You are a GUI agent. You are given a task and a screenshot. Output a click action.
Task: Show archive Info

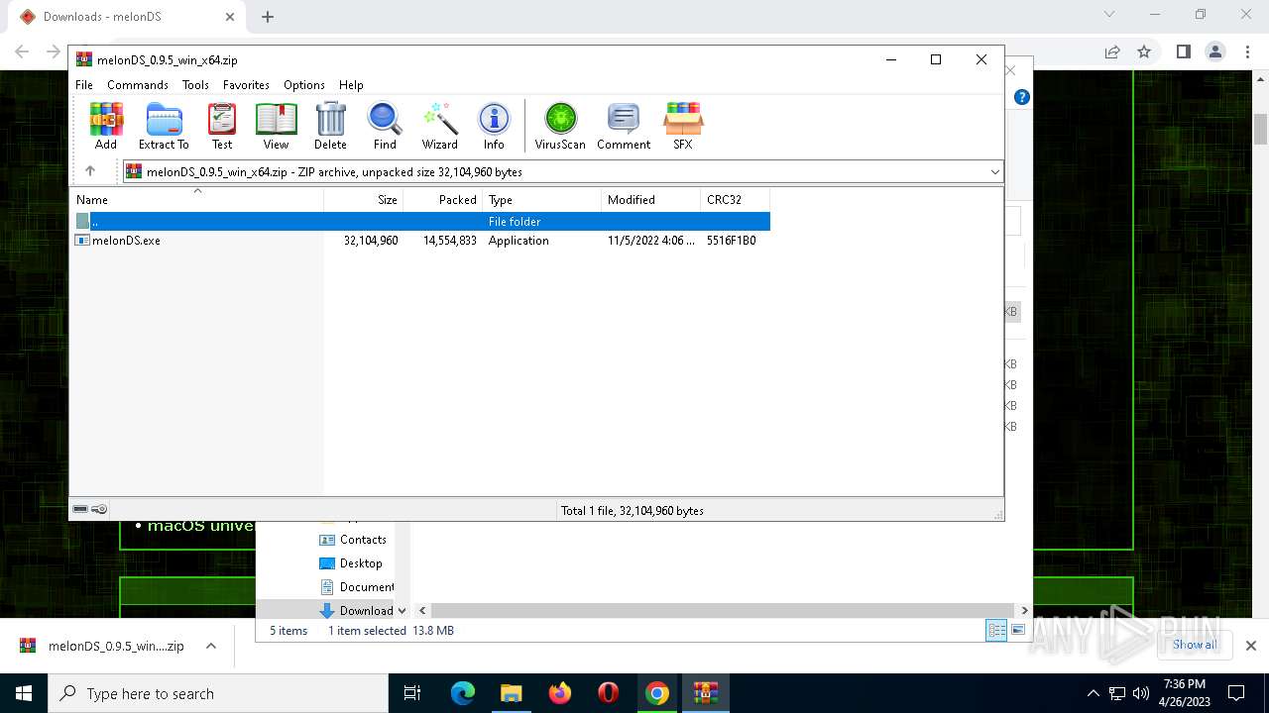[x=494, y=126]
